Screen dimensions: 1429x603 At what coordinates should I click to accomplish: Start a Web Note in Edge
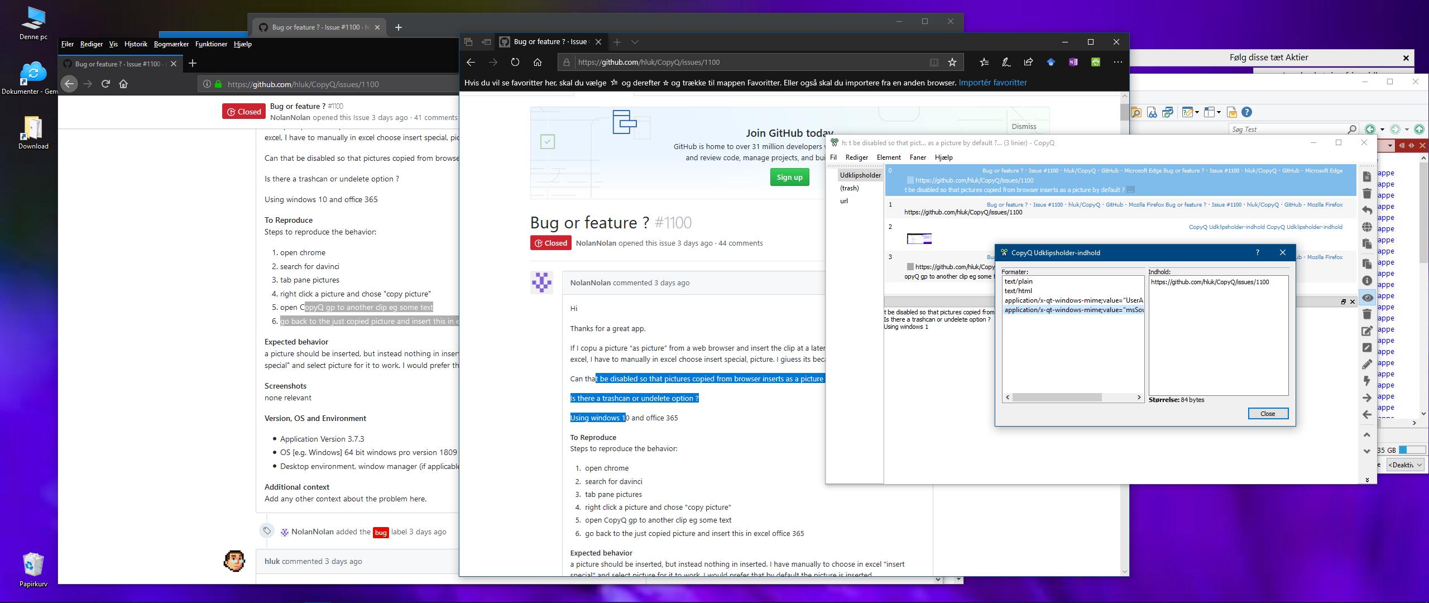(x=1006, y=63)
